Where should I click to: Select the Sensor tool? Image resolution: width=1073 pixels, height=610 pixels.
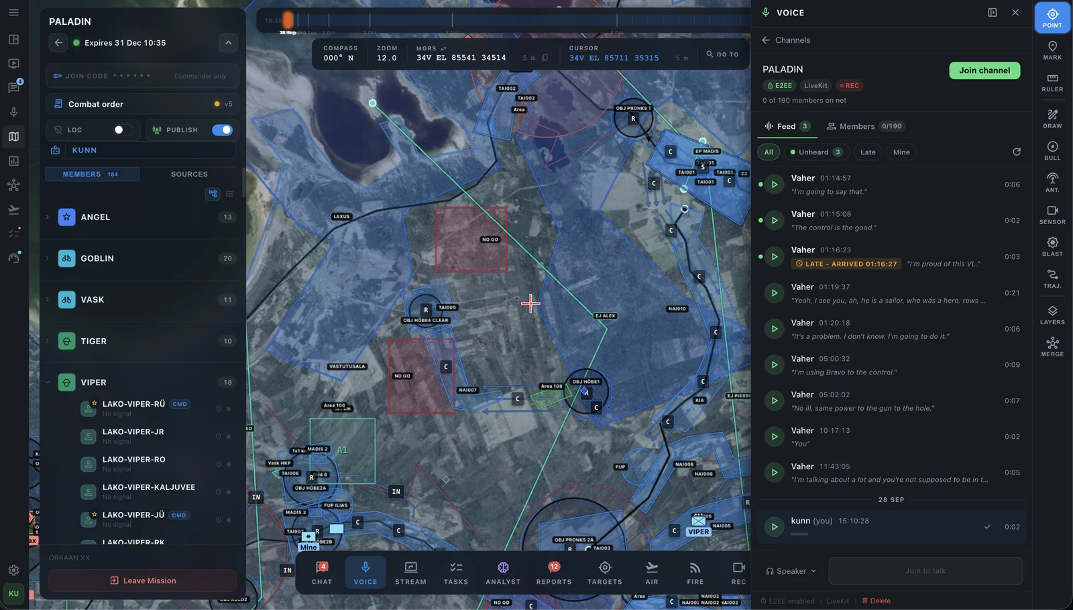click(x=1052, y=215)
